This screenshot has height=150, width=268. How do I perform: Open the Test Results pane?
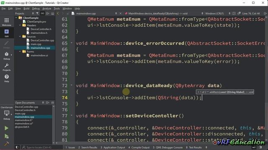[193, 147]
